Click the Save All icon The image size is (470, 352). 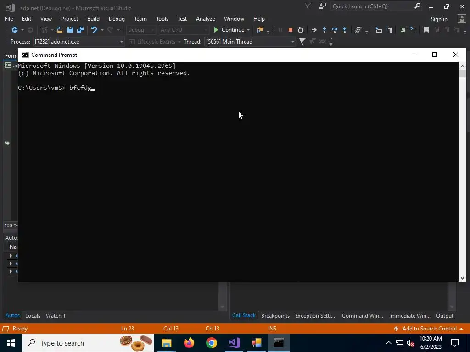(80, 30)
